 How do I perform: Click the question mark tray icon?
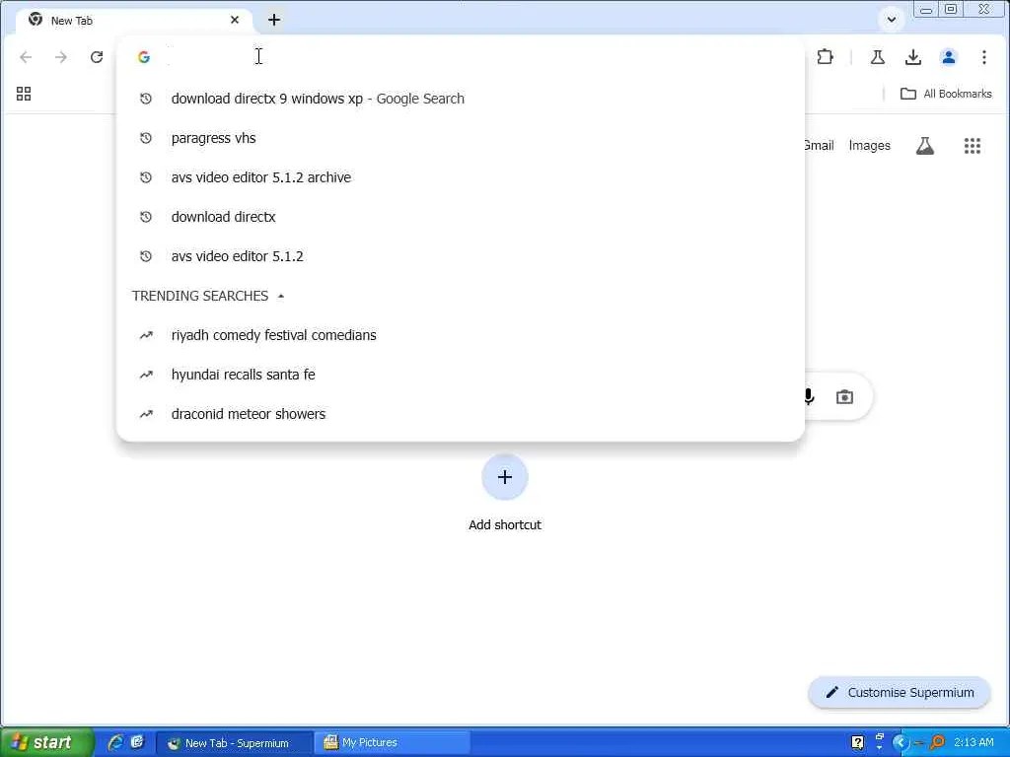click(857, 743)
